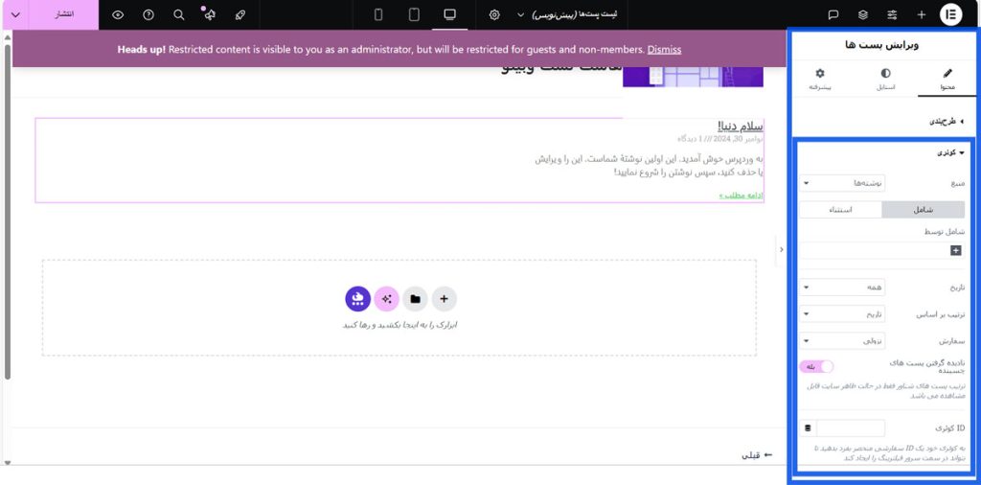Screen dimensions: 981x485
Task: Click the انتشار publish button
Action: [64, 14]
